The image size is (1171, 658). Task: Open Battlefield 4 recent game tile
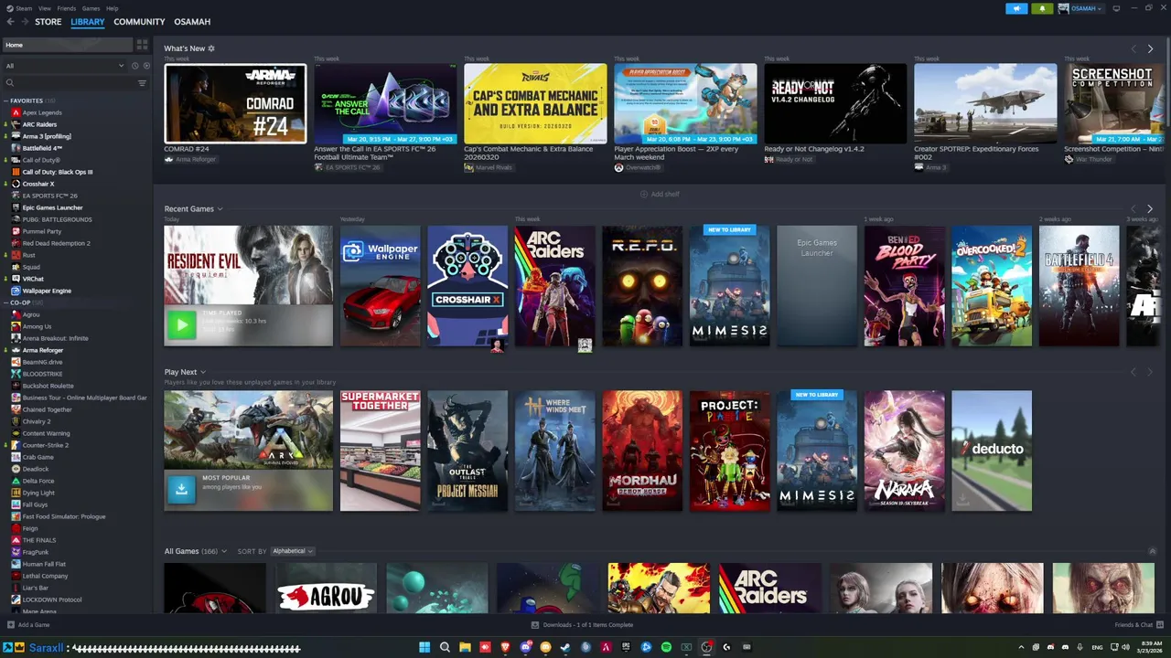(x=1079, y=286)
